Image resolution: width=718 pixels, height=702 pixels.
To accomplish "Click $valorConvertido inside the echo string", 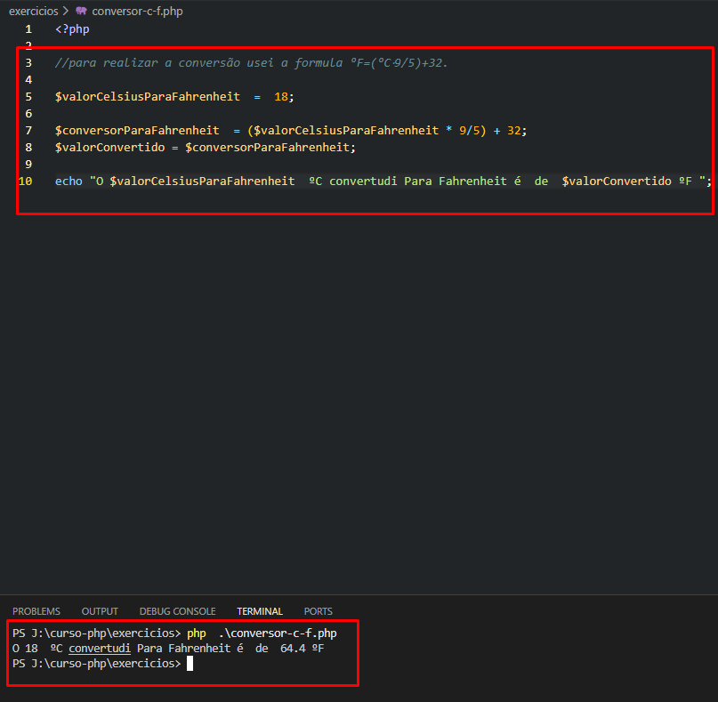I will coord(617,182).
